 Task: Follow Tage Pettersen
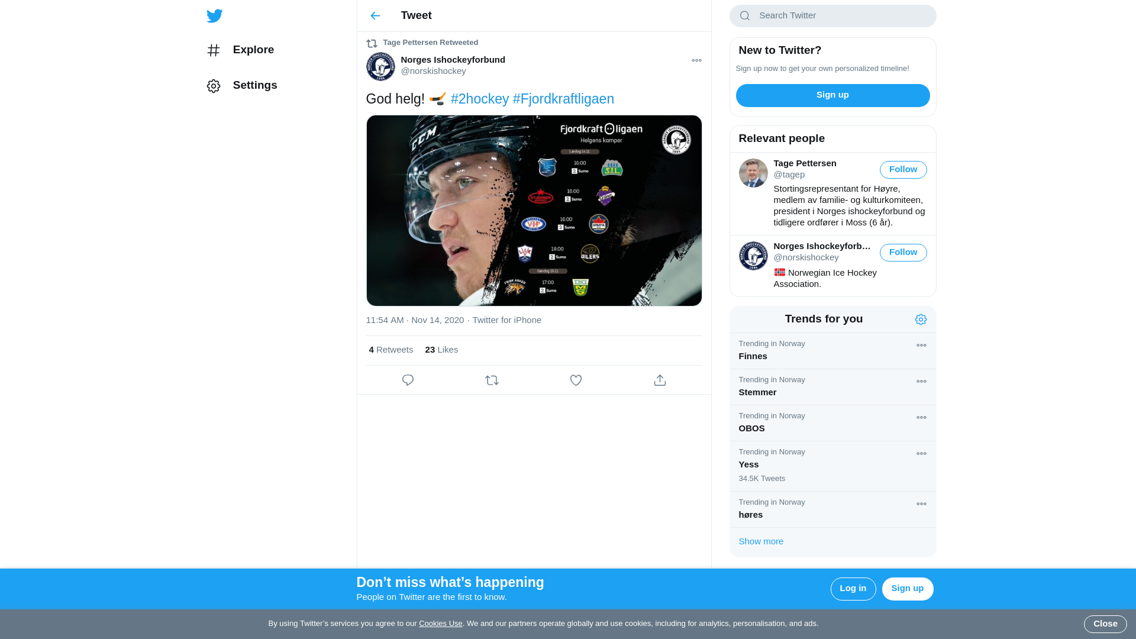(903, 170)
